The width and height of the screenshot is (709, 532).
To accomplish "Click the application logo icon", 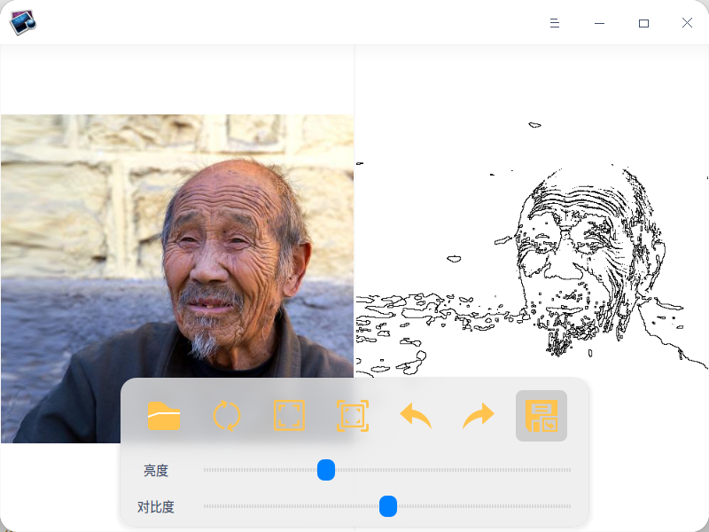I will coord(23,22).
